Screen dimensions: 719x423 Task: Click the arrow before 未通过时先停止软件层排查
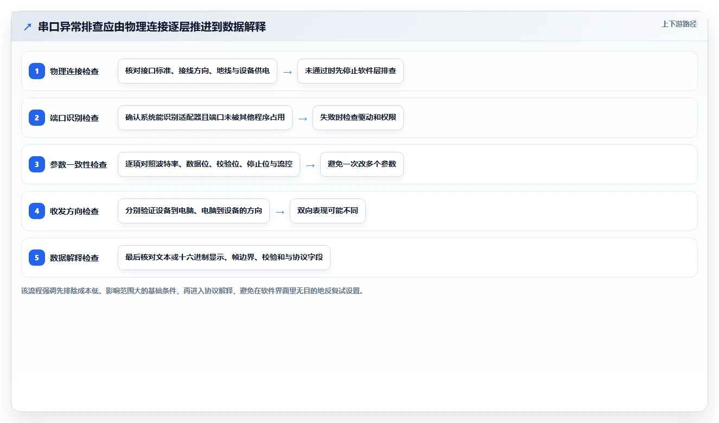[288, 72]
